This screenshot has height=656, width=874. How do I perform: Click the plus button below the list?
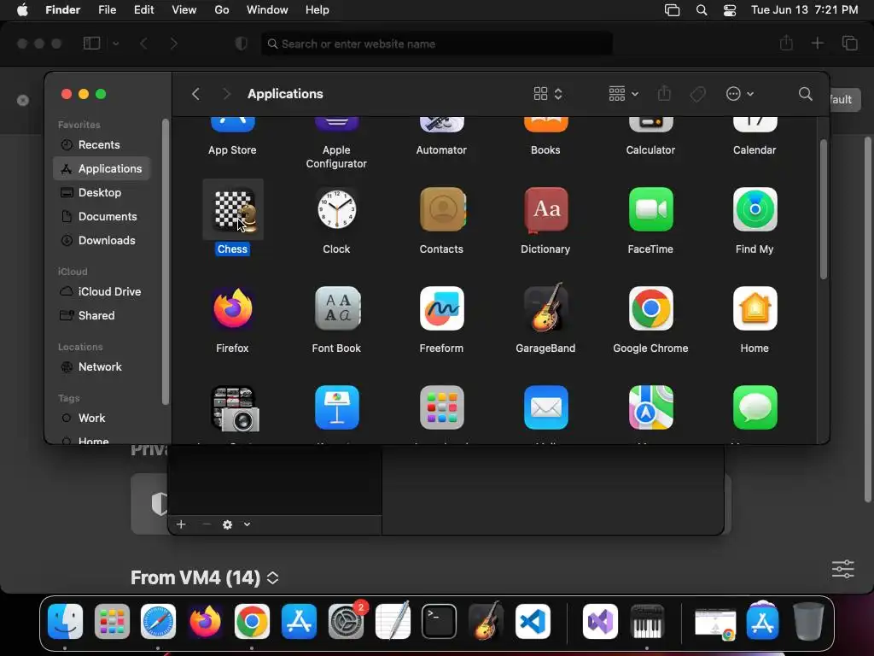point(181,524)
